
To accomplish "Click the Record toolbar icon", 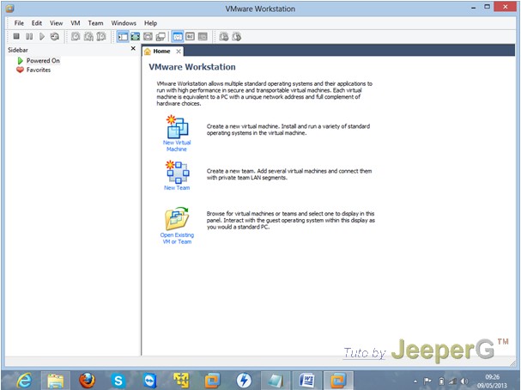I will 224,36.
